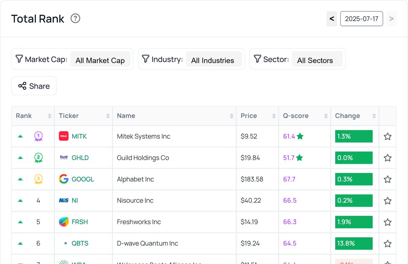408x264 pixels.
Task: Sort table by Price column arrows
Action: (274, 116)
